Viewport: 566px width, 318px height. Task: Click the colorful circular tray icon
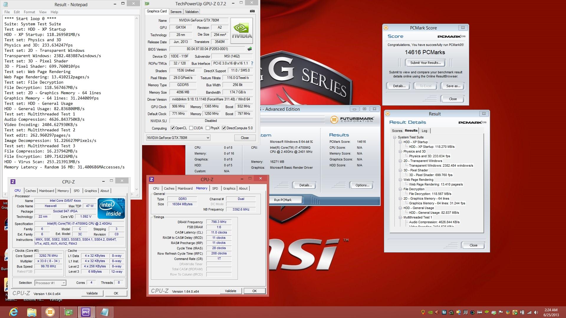click(x=472, y=312)
